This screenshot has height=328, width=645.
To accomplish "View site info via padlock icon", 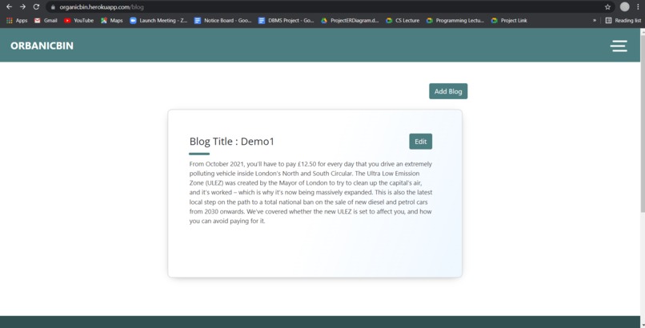I will (53, 7).
